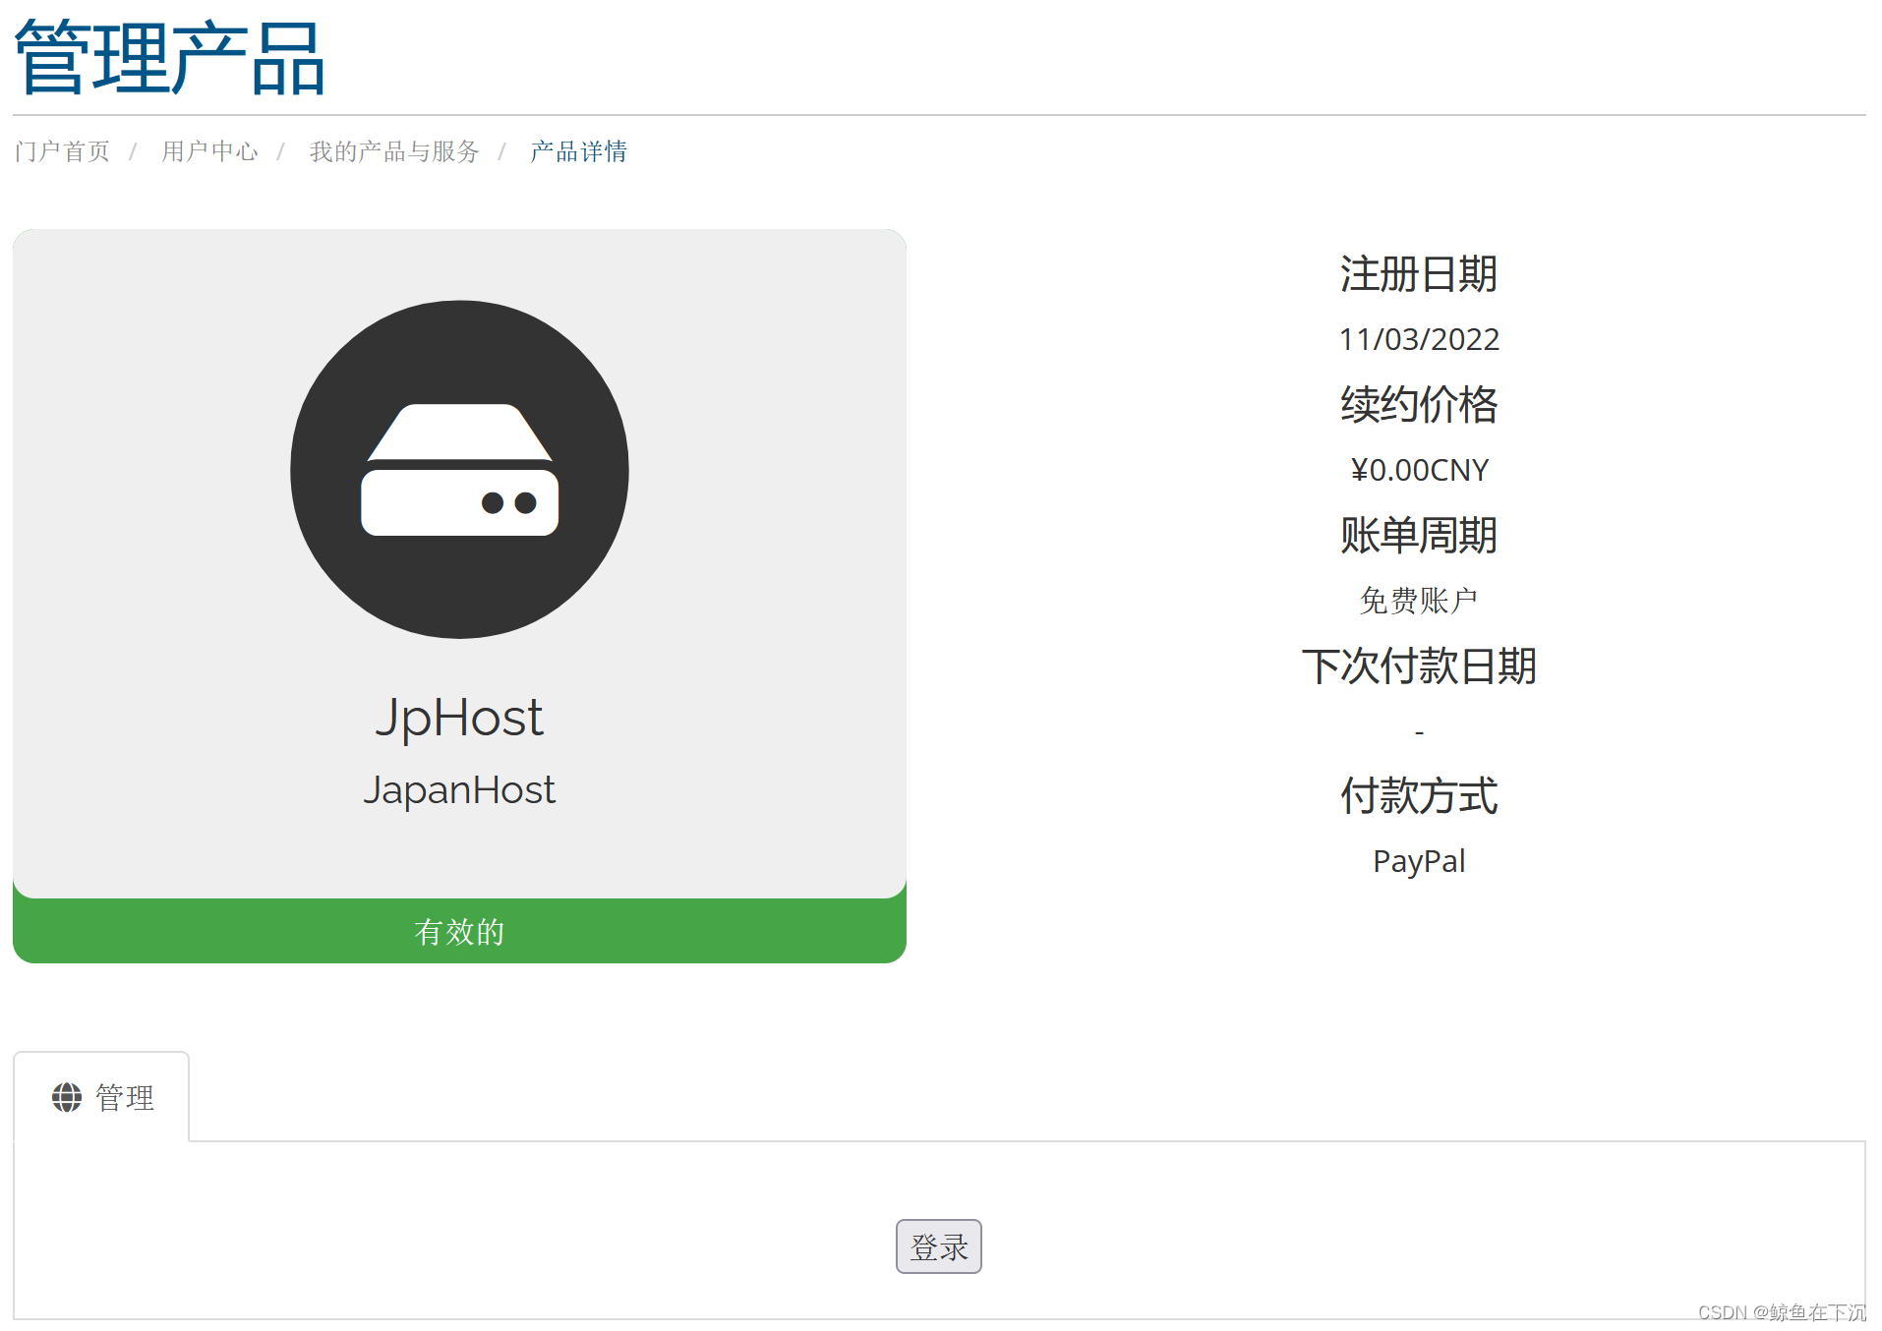Click 产品详情 breadcrumb item
1882x1331 pixels.
click(x=579, y=151)
